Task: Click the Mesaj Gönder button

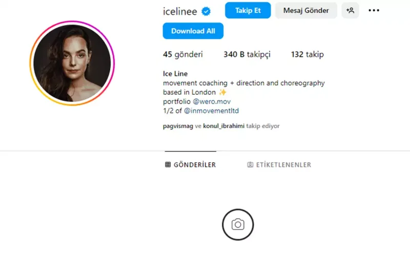Action: (306, 10)
